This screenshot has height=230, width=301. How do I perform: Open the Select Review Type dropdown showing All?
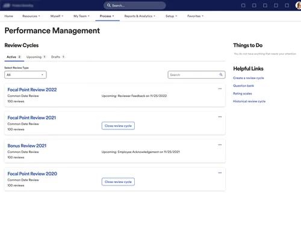[25, 75]
